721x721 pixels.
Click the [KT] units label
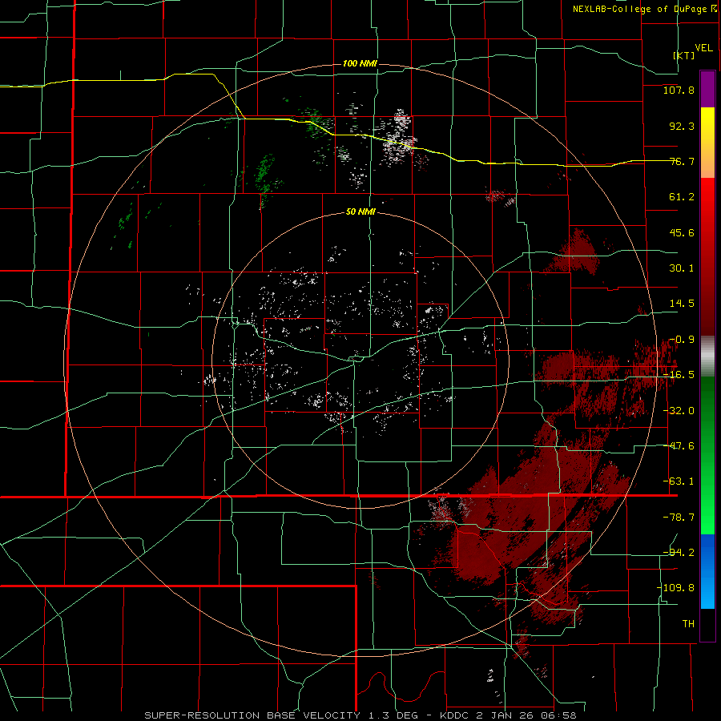[x=684, y=55]
